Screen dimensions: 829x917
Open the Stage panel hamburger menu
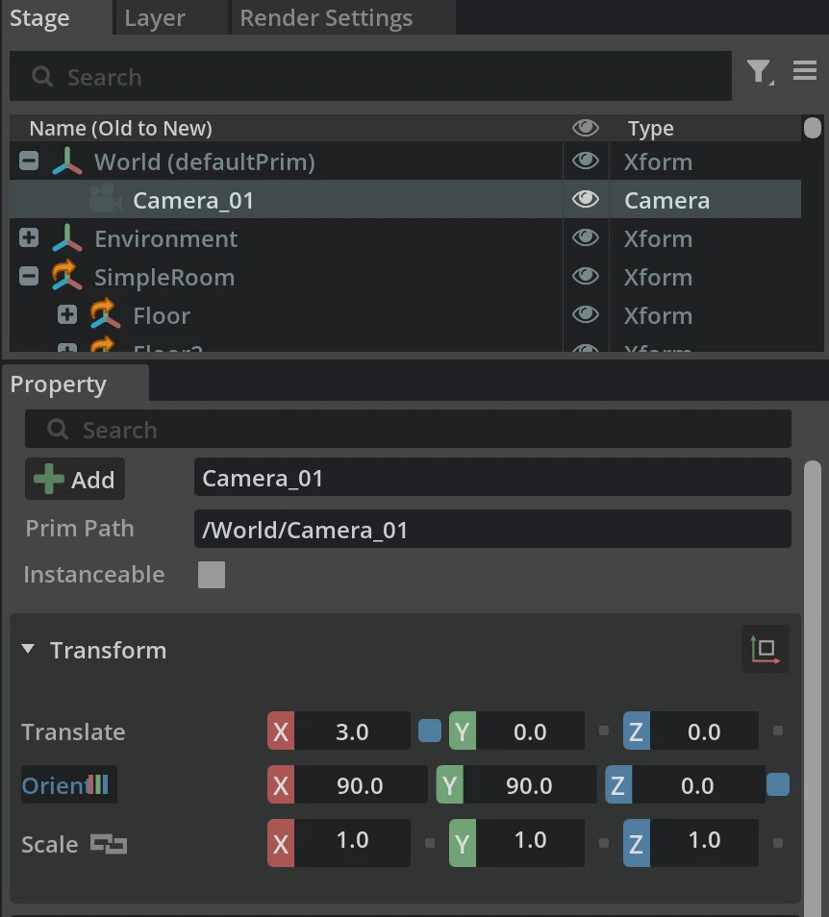click(x=805, y=70)
